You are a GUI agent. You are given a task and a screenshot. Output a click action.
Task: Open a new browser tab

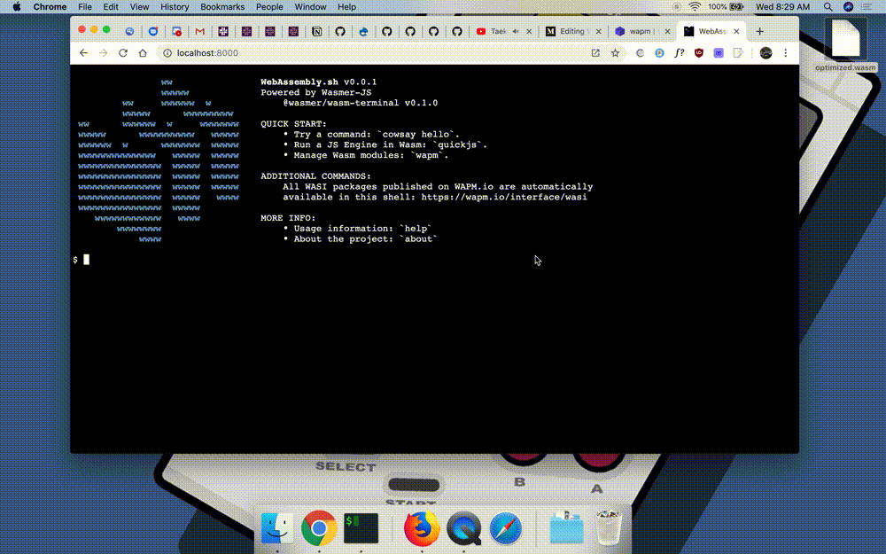coord(759,31)
